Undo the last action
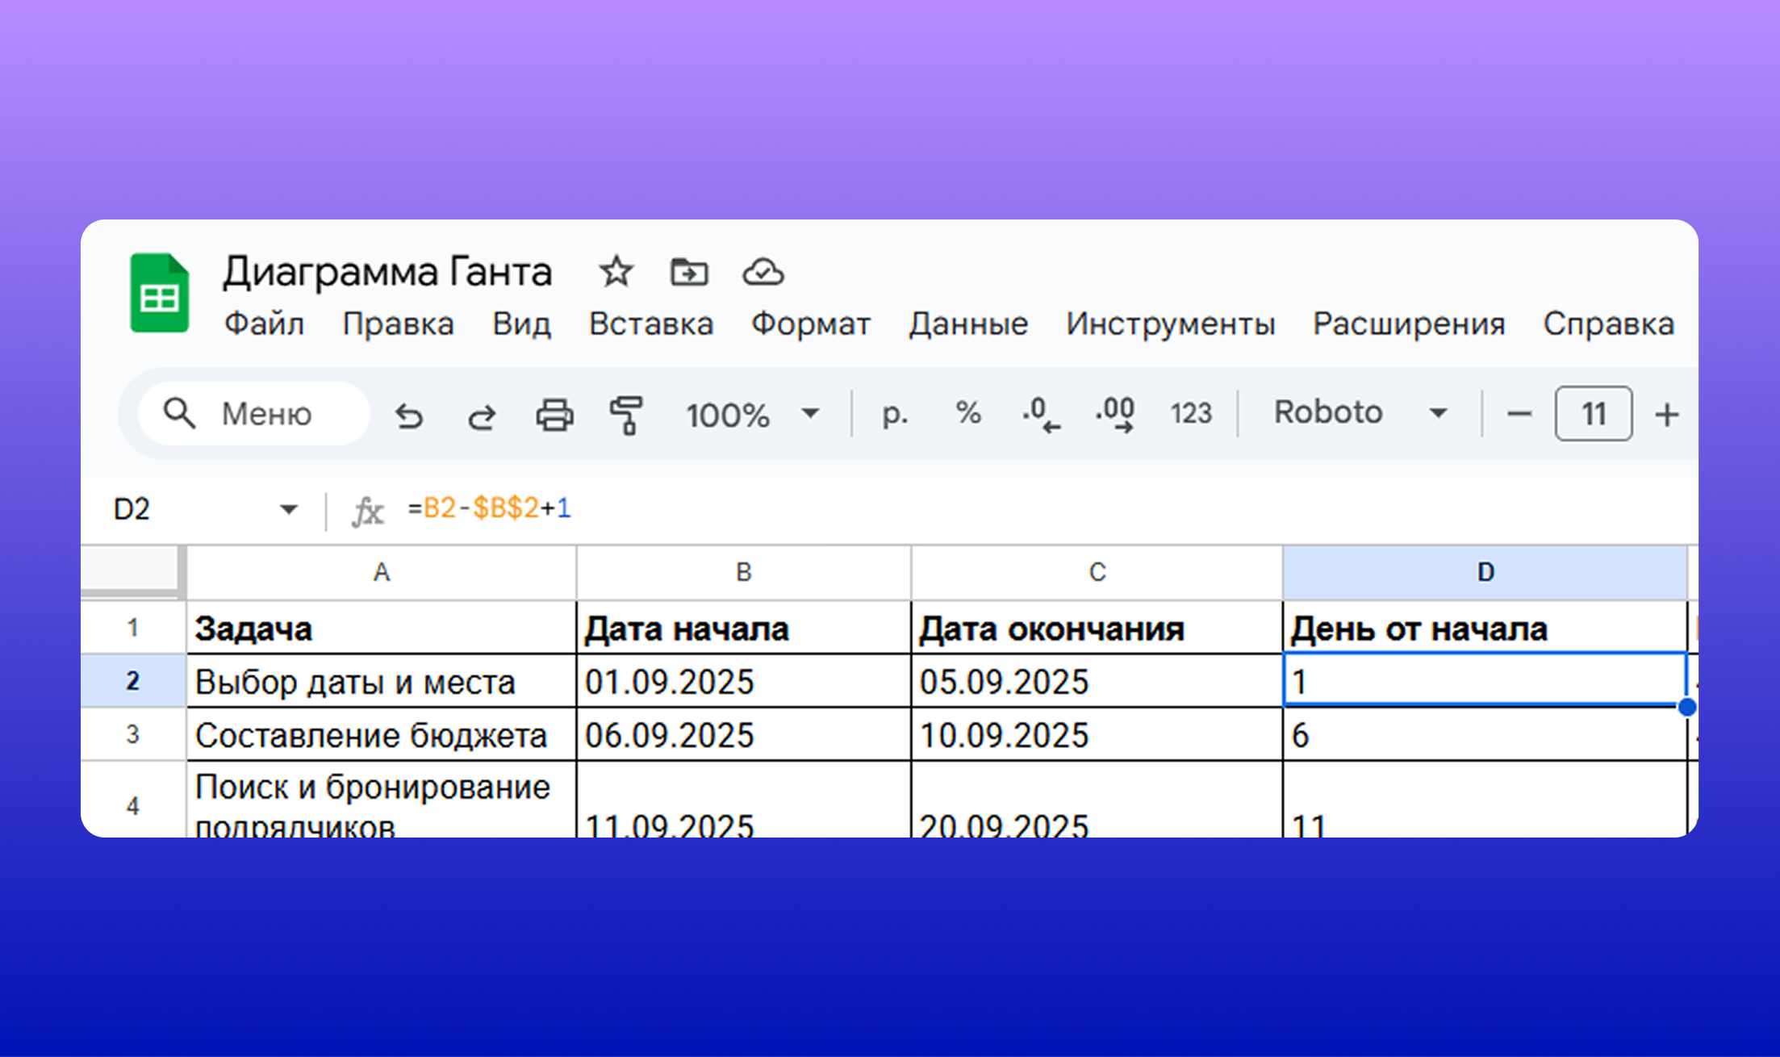1780x1057 pixels. (x=409, y=415)
